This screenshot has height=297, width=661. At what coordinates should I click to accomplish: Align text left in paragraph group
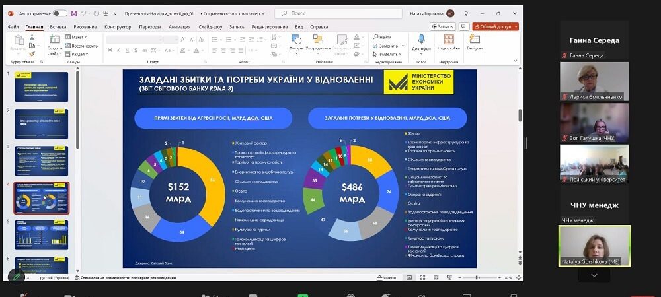pyautogui.click(x=215, y=50)
